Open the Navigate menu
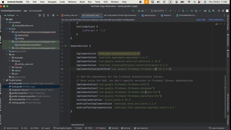 pyautogui.click(x=52, y=2)
